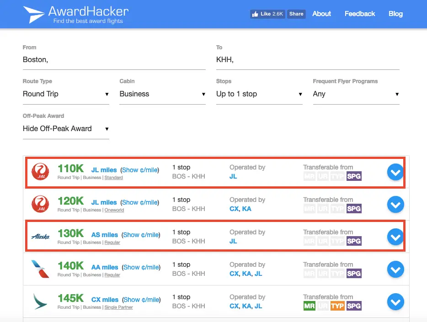Click the faded MR badge in 110K row
This screenshot has width=427, height=322.
[310, 176]
